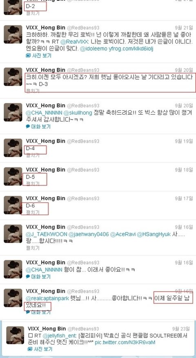Viewport: 196px width, 358px height.
Task: Click the conversation bubble icon under the @skullhong reply
Action: click(28, 127)
